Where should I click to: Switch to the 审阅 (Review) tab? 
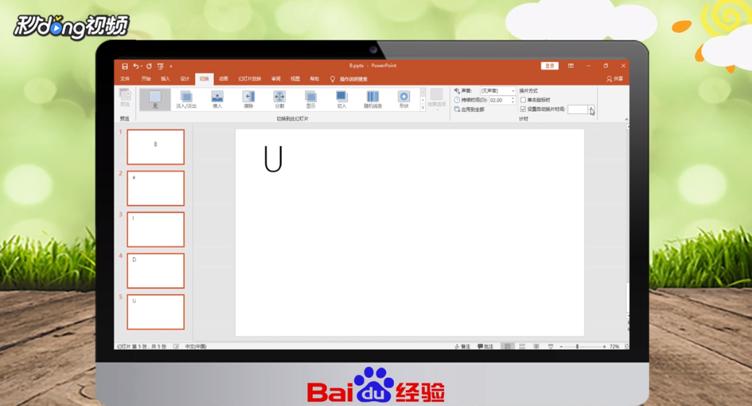[x=275, y=79]
